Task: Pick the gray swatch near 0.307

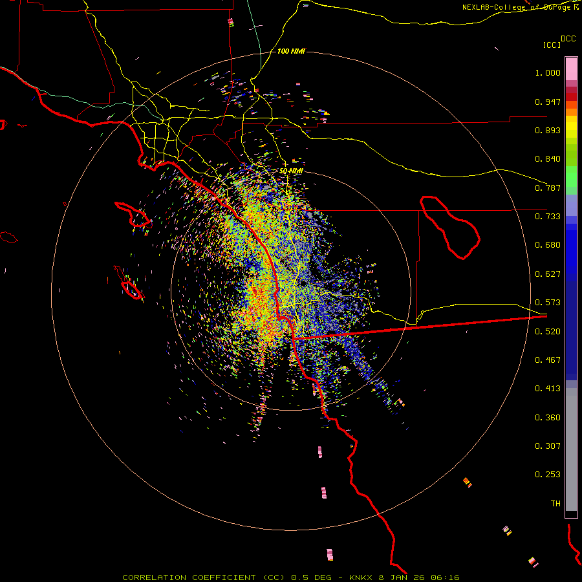Action: (571, 449)
